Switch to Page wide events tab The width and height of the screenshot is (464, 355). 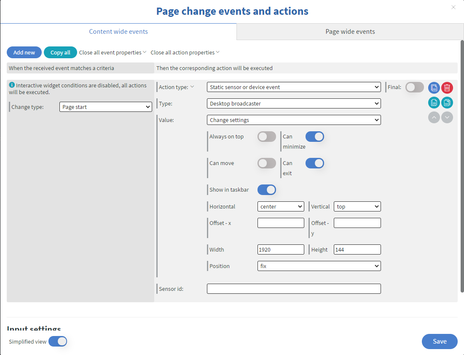click(x=350, y=31)
